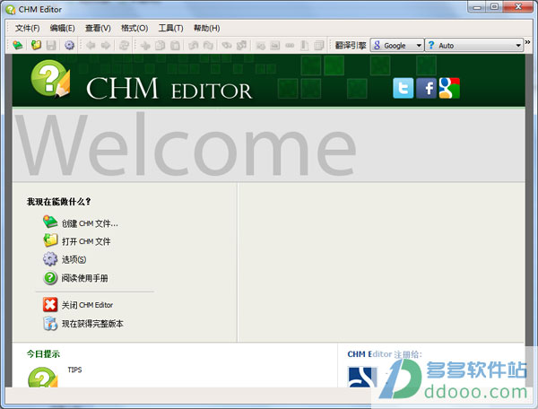Click the copy toolbar icon
Screen dimensions: 538x409
click(161, 45)
